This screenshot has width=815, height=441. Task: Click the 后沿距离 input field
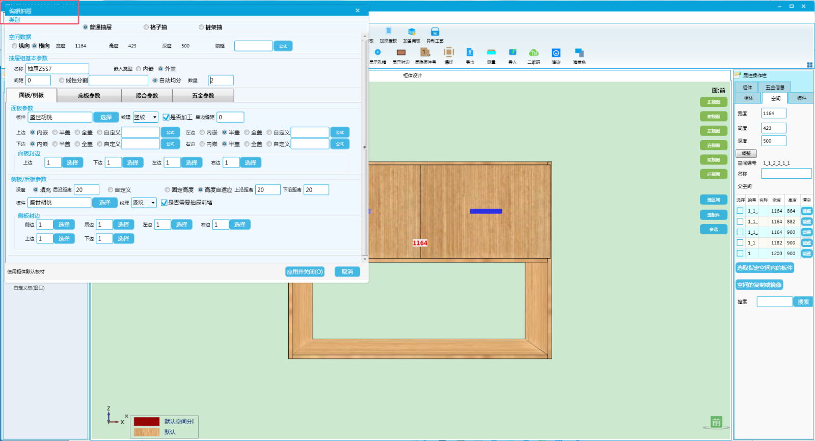pyautogui.click(x=87, y=190)
